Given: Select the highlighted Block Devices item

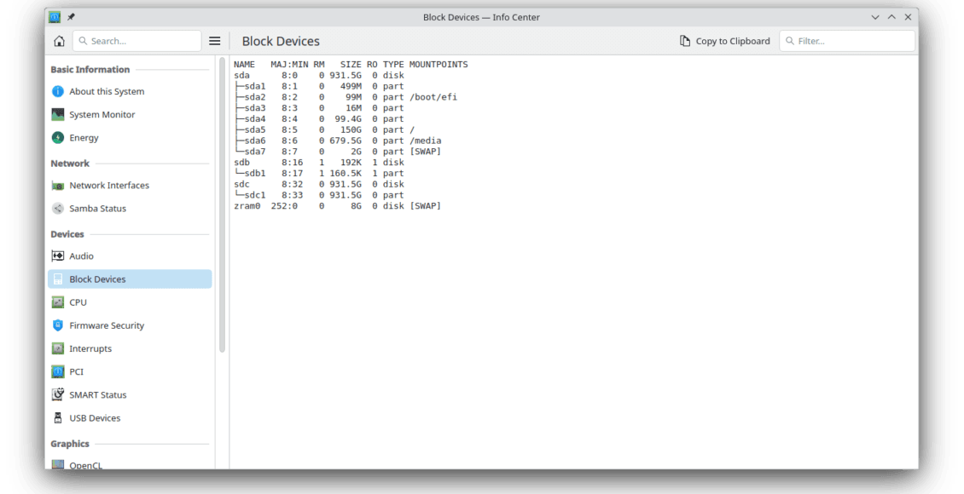Looking at the screenshot, I should click(97, 279).
